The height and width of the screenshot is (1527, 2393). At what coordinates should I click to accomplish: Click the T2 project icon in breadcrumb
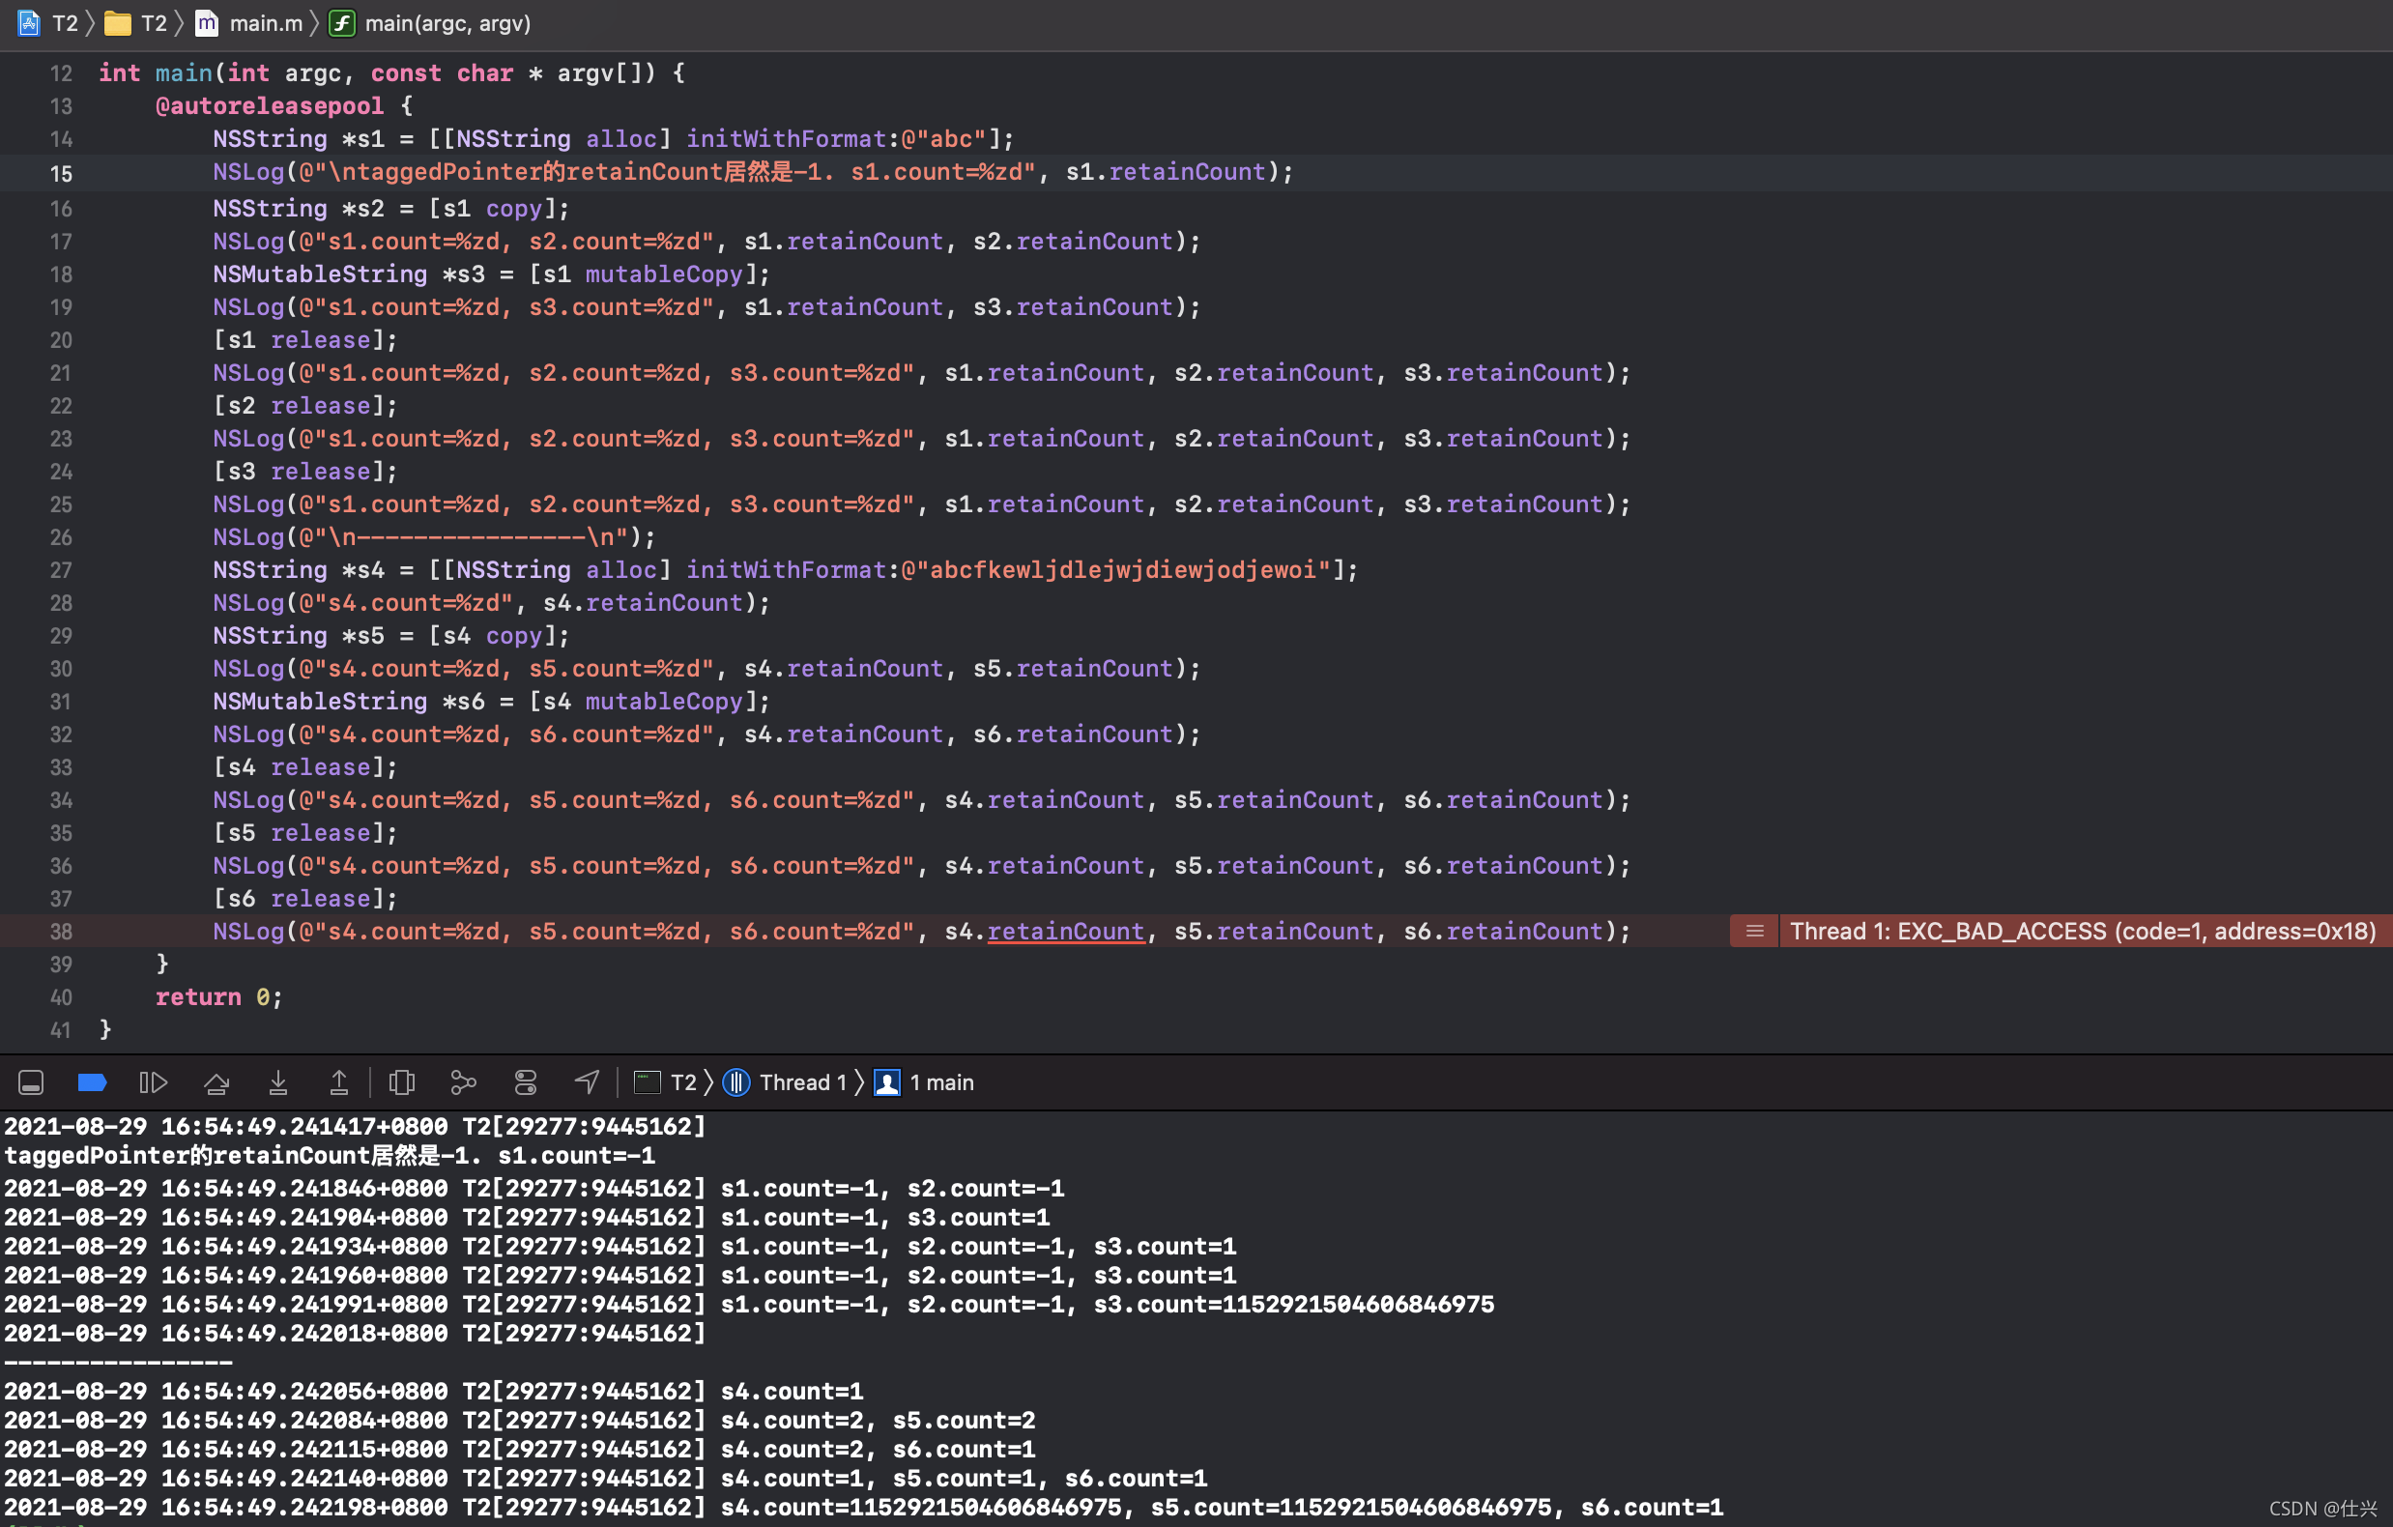[29, 23]
